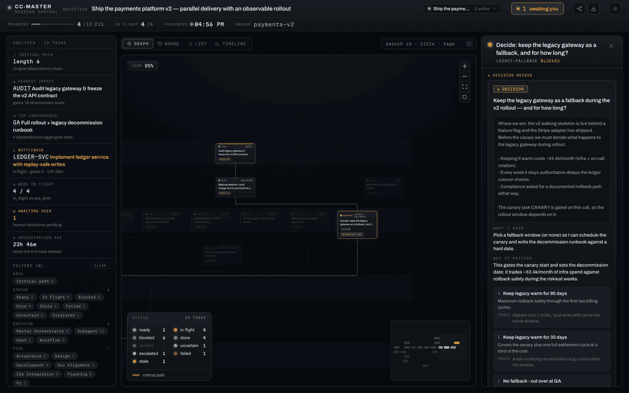Reset the graph view with the circular arrow icon
The height and width of the screenshot is (393, 629).
[x=465, y=97]
